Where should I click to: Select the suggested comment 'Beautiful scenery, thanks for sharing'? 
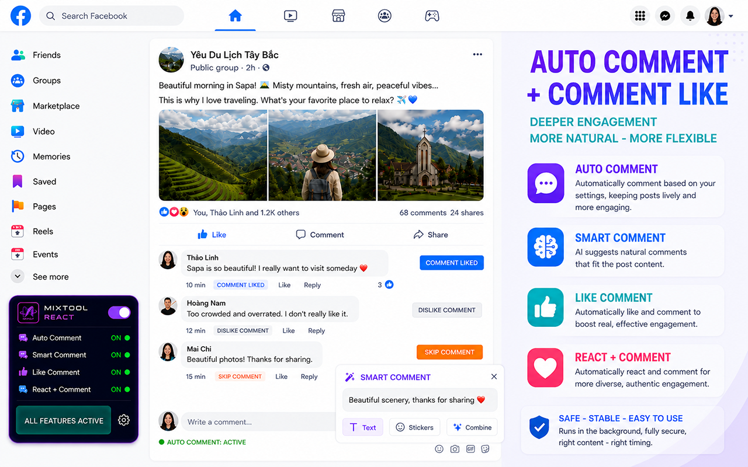420,400
